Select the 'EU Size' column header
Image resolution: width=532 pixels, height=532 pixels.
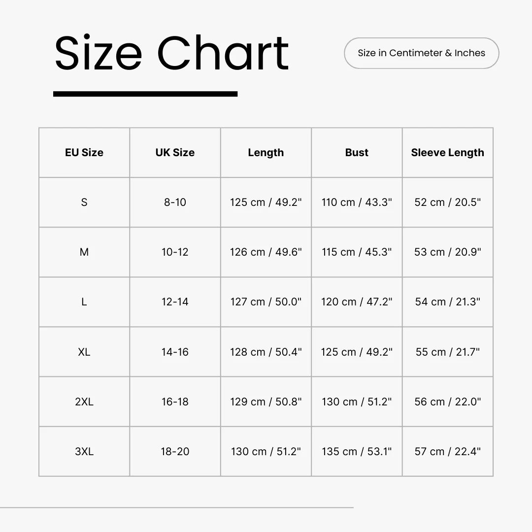pos(84,153)
